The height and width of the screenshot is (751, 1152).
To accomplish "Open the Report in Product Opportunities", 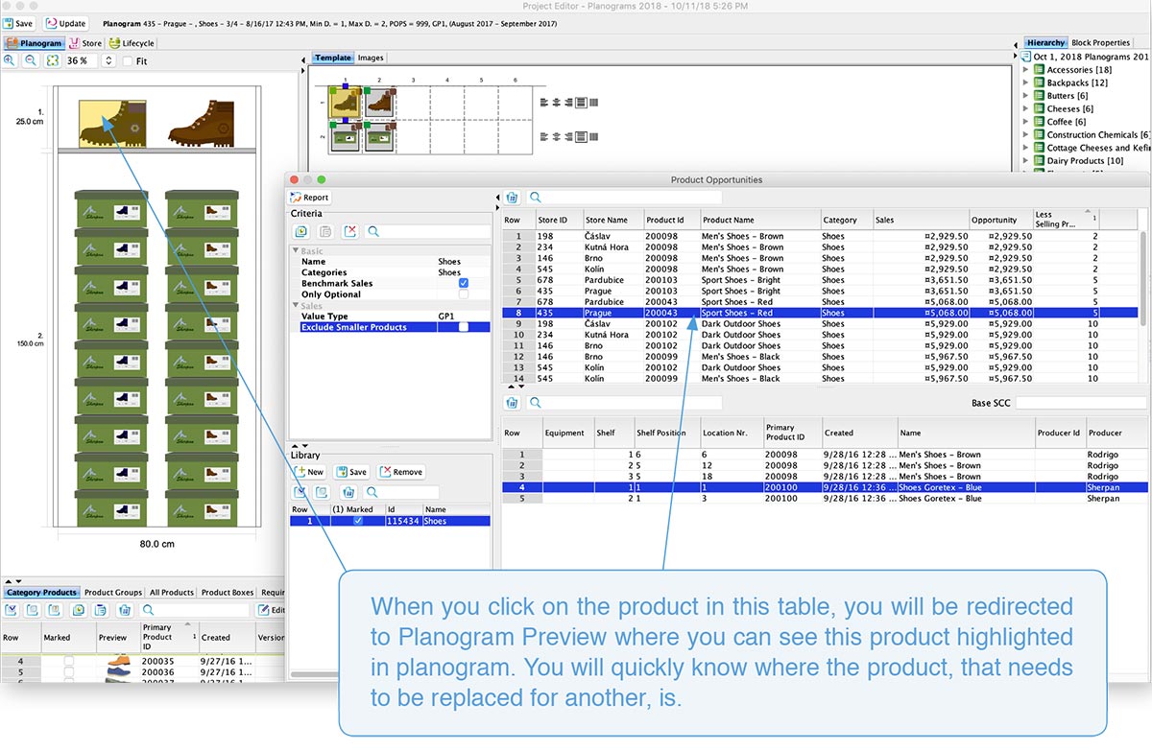I will 309,198.
